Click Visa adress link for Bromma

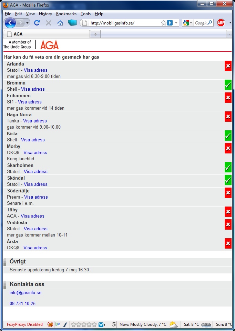pos(33,89)
